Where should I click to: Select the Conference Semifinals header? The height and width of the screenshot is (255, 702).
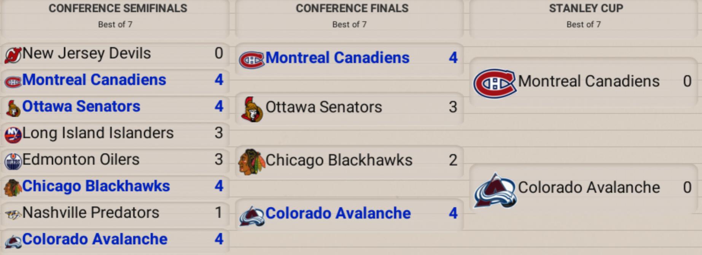pyautogui.click(x=118, y=9)
